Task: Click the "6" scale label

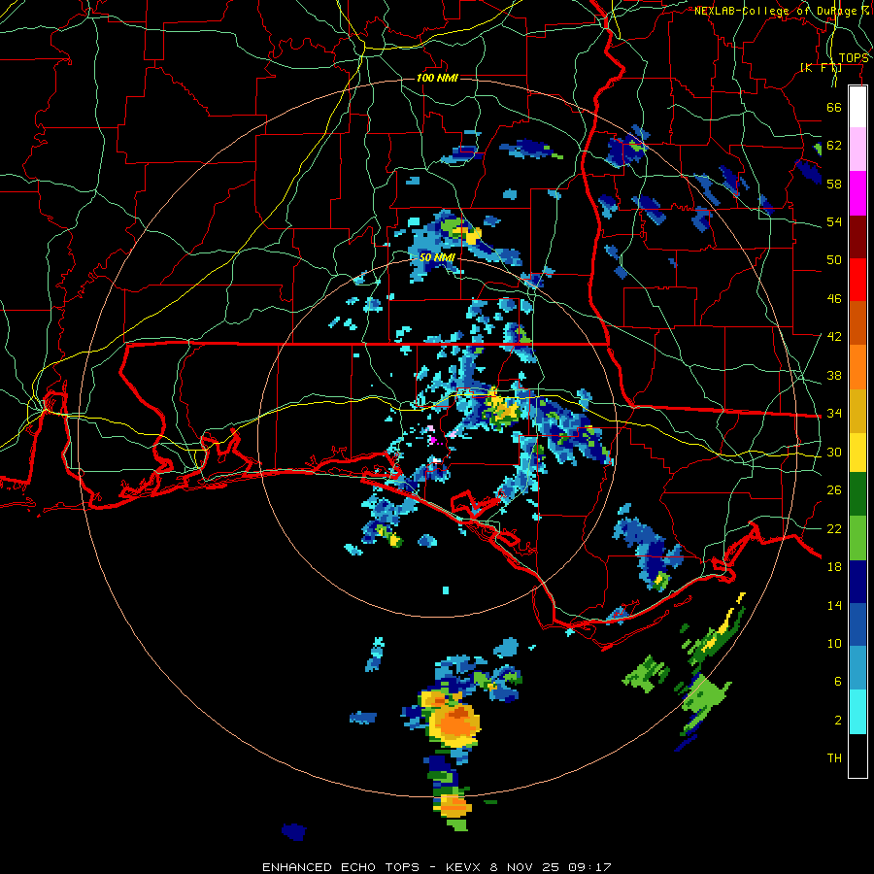Action: 838,681
